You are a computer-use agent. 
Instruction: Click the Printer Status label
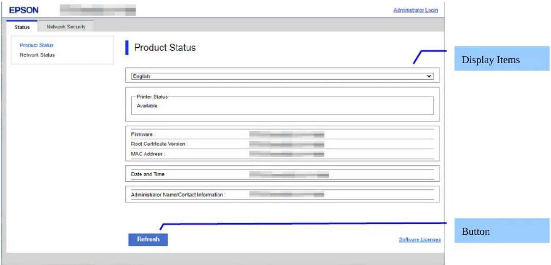click(152, 97)
